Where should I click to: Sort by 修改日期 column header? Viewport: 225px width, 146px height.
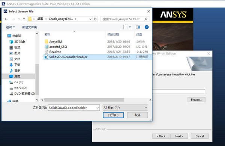point(113,34)
